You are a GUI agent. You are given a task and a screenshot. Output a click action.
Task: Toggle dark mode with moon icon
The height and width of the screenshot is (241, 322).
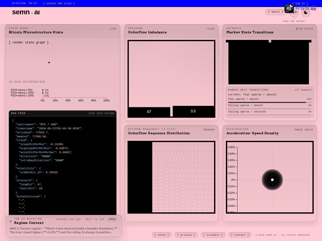click(x=306, y=12)
